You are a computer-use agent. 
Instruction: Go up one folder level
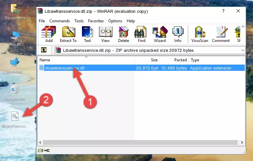(x=44, y=50)
